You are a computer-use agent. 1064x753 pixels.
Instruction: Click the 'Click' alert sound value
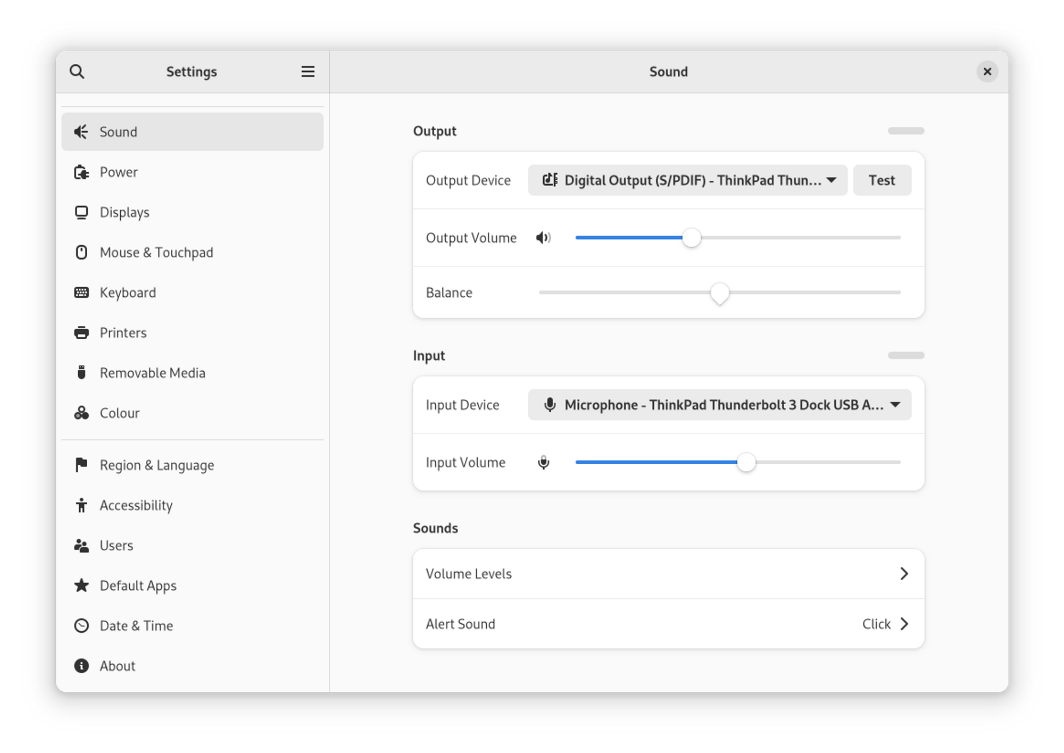tap(876, 623)
